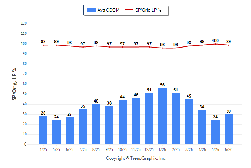Click the 1/26 bar showing 56
The image size is (251, 168).
pyautogui.click(x=162, y=116)
